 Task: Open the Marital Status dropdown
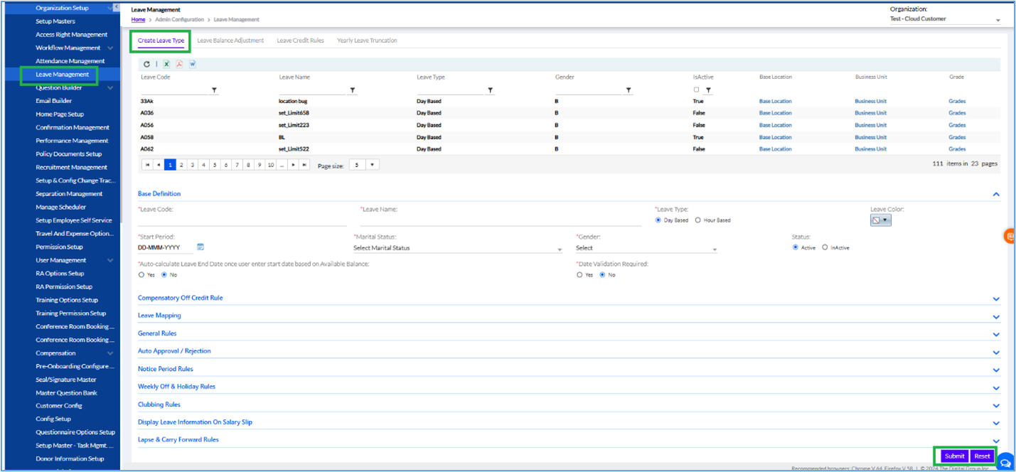click(457, 248)
